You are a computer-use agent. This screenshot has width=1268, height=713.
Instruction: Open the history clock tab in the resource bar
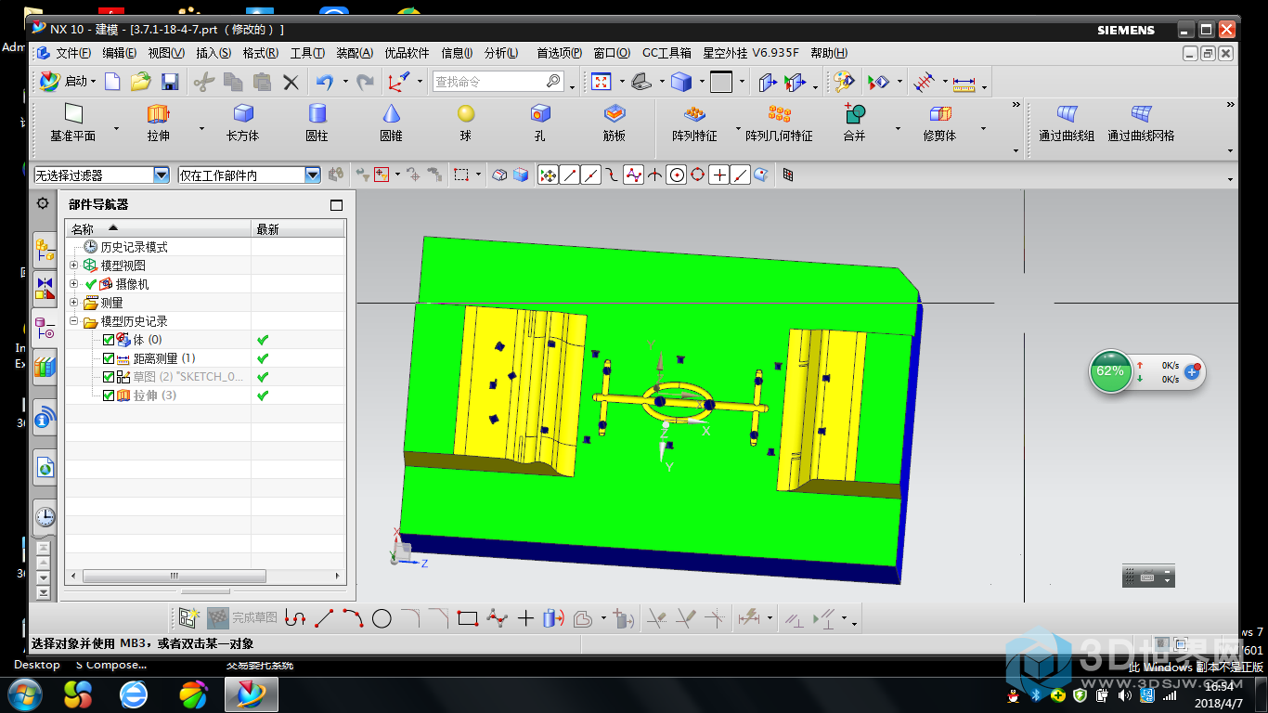pos(45,517)
